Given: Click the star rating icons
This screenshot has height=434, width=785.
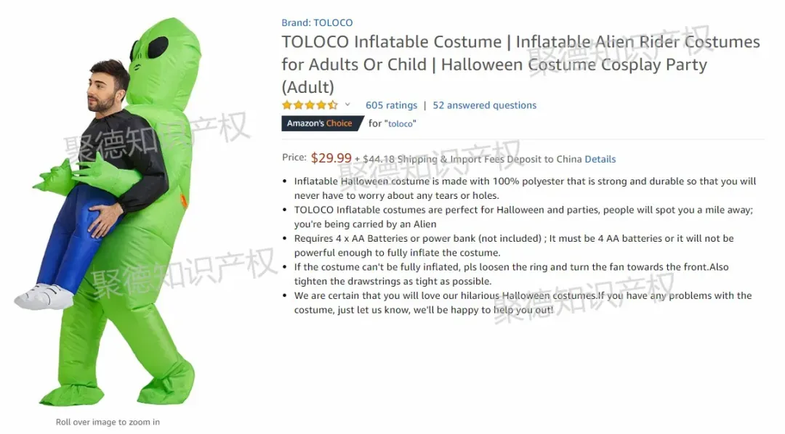Looking at the screenshot, I should pyautogui.click(x=310, y=105).
